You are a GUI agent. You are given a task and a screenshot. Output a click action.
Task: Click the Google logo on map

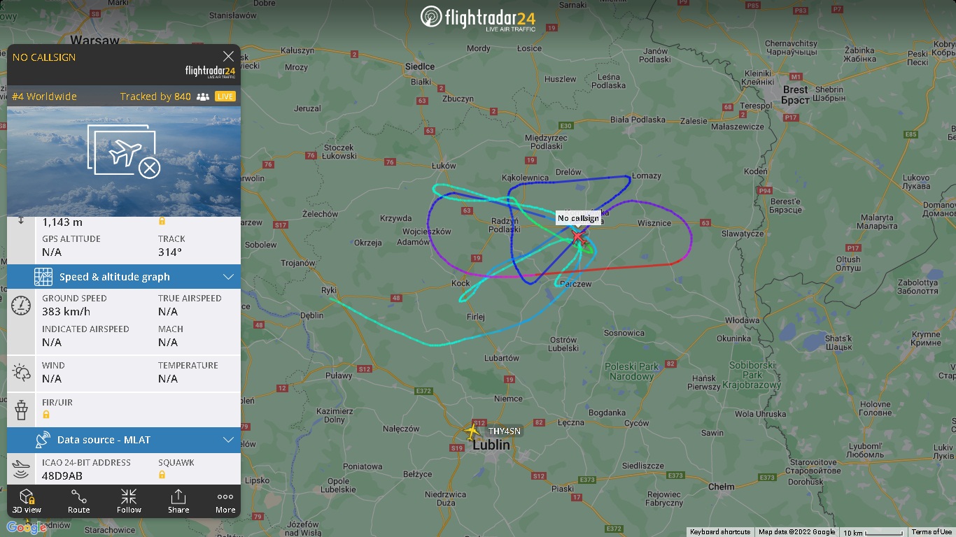point(27,527)
